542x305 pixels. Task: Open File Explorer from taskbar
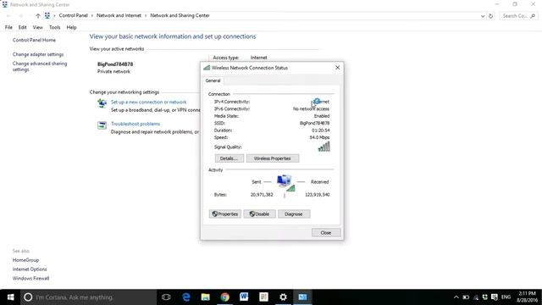205,297
